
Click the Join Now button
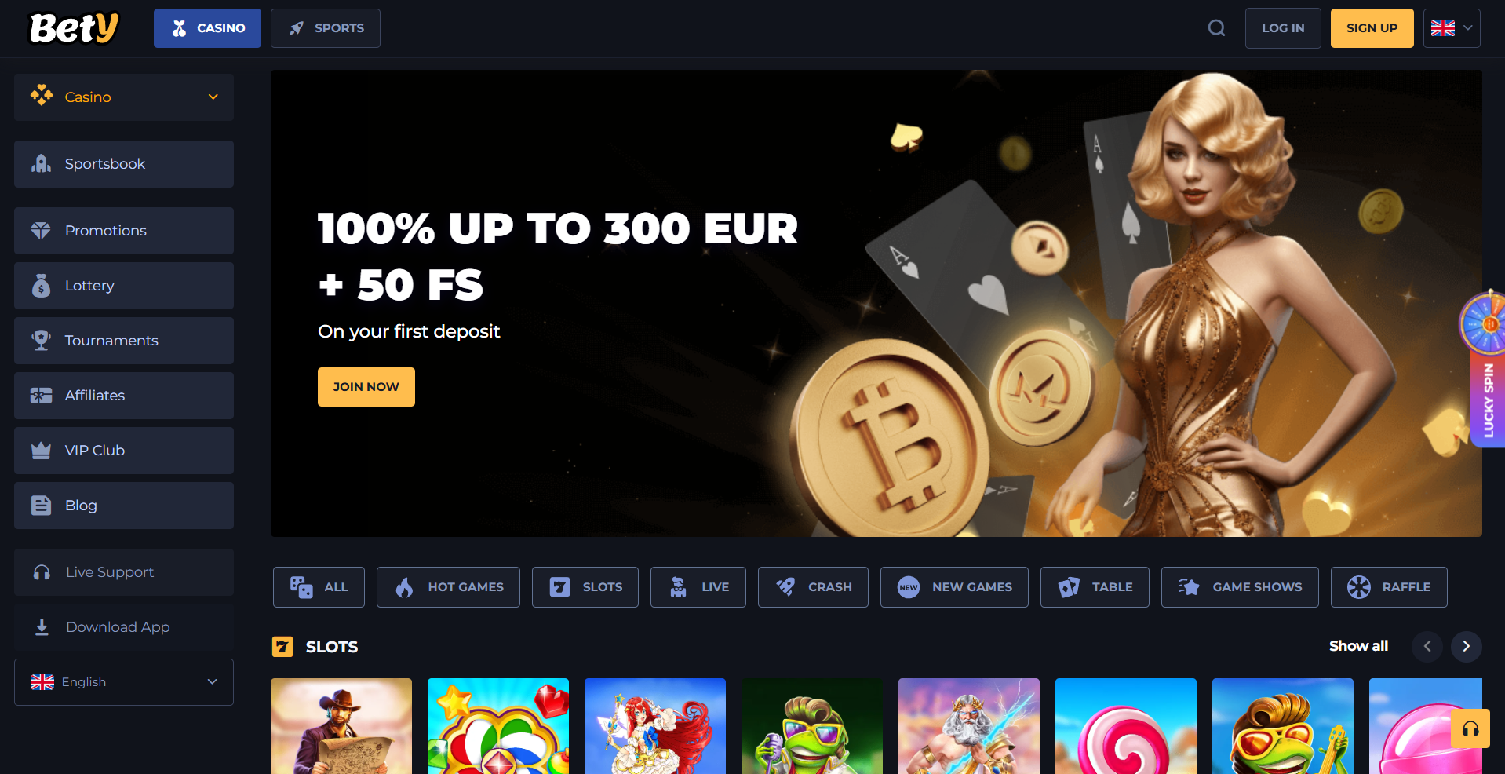[x=366, y=387]
